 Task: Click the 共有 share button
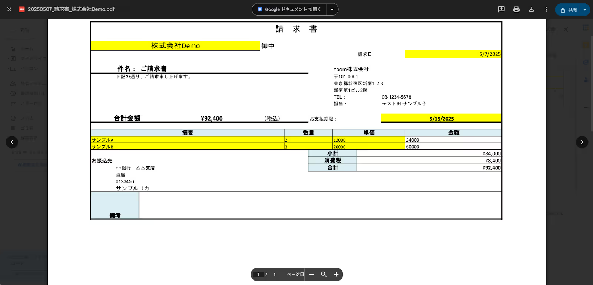point(569,10)
